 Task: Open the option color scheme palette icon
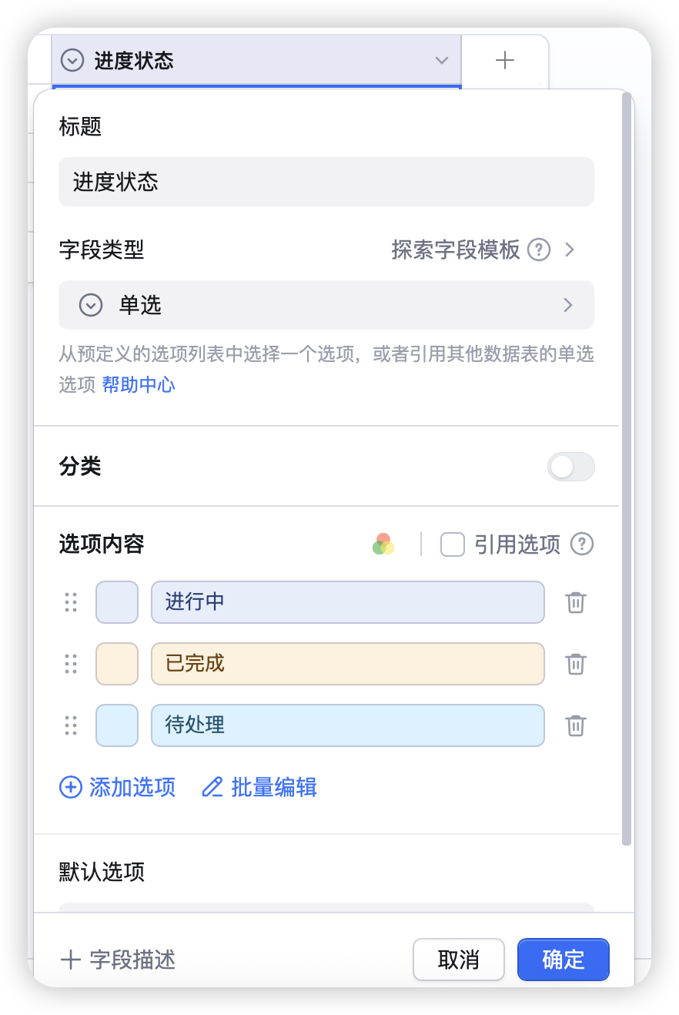[383, 544]
